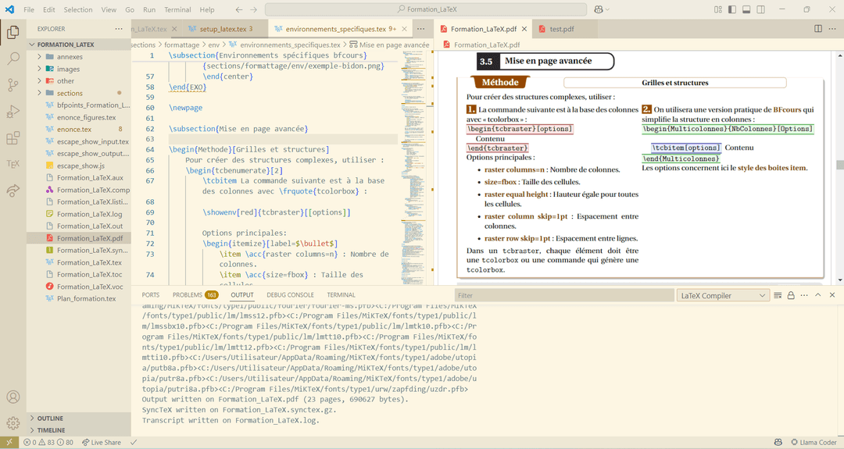Viewport: 844px width, 449px height.
Task: Open the Extensions view
Action: (x=13, y=138)
